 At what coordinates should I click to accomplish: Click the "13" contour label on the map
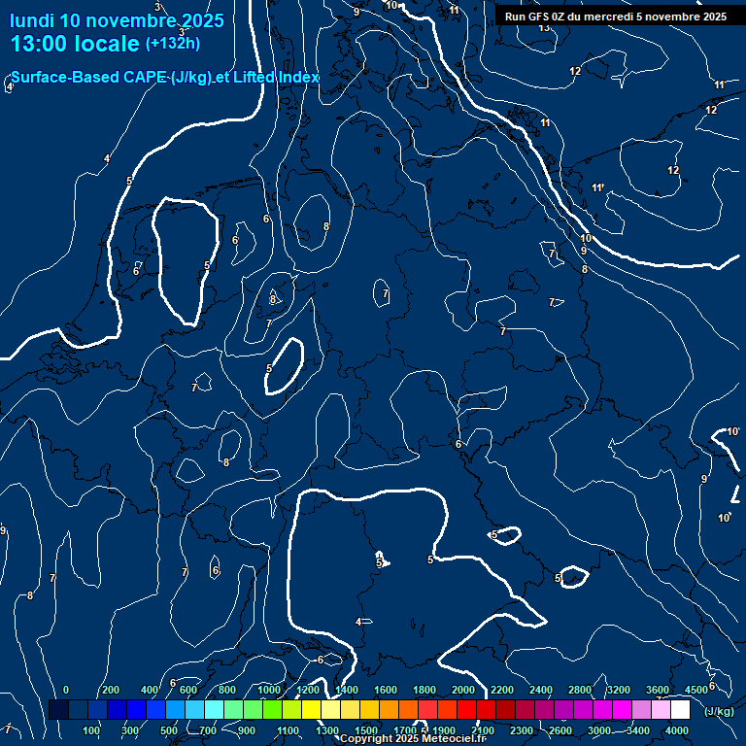pyautogui.click(x=544, y=28)
